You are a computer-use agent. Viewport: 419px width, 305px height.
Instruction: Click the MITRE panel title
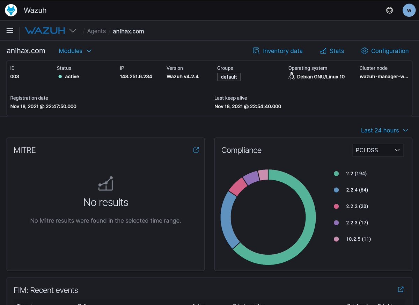coord(25,150)
